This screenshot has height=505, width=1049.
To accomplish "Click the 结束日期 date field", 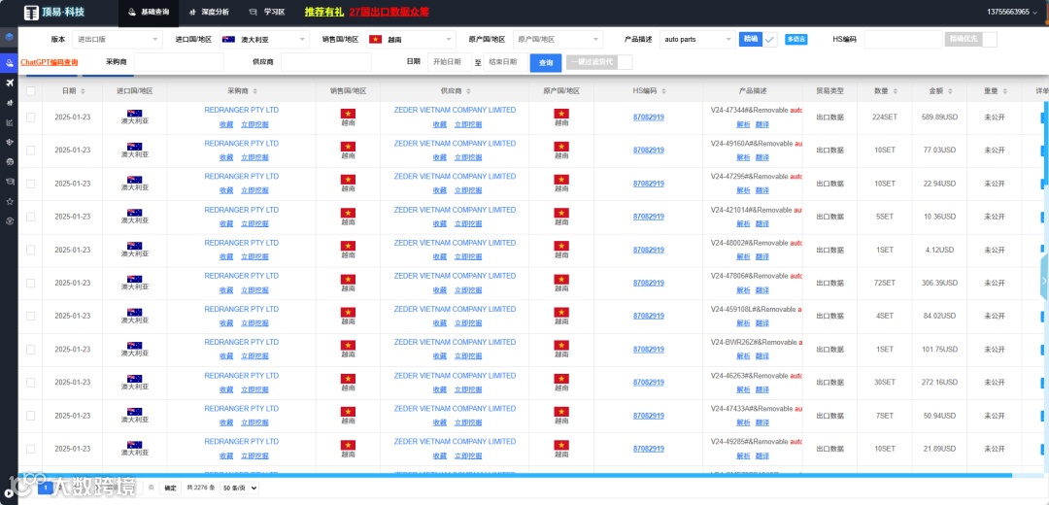I will [x=505, y=62].
